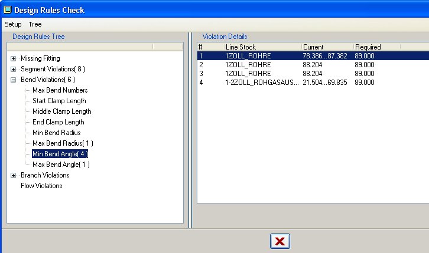
Task: Select Max Bend Radius( 1 ) rule
Action: (63, 143)
